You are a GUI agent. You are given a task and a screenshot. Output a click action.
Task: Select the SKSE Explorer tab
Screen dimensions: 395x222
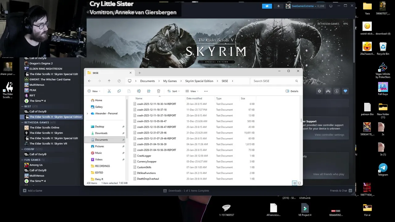click(x=110, y=73)
